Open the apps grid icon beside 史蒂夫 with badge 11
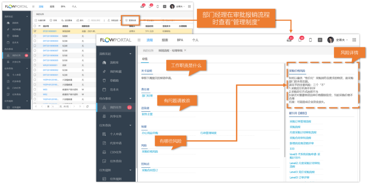The height and width of the screenshot is (184, 368). (x=354, y=40)
